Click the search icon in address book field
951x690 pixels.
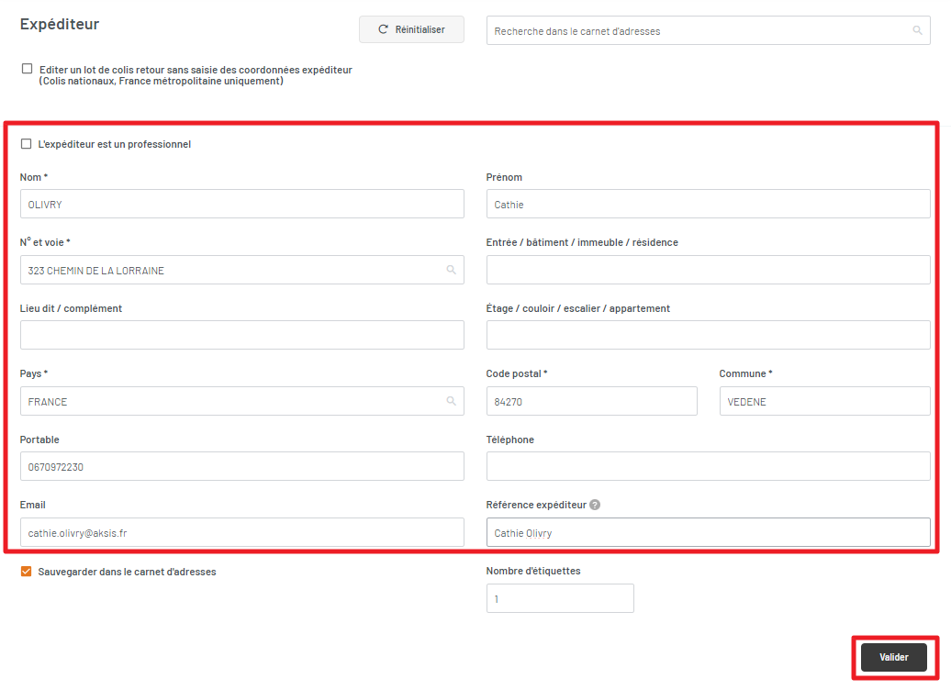[918, 30]
